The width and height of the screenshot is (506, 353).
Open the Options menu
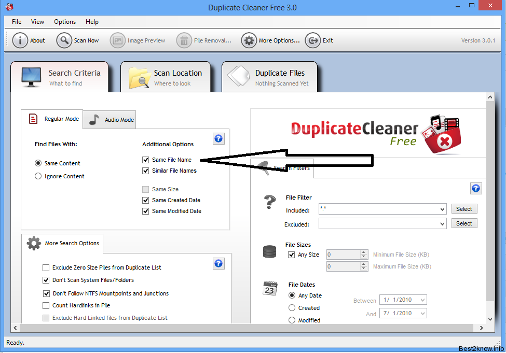point(65,22)
